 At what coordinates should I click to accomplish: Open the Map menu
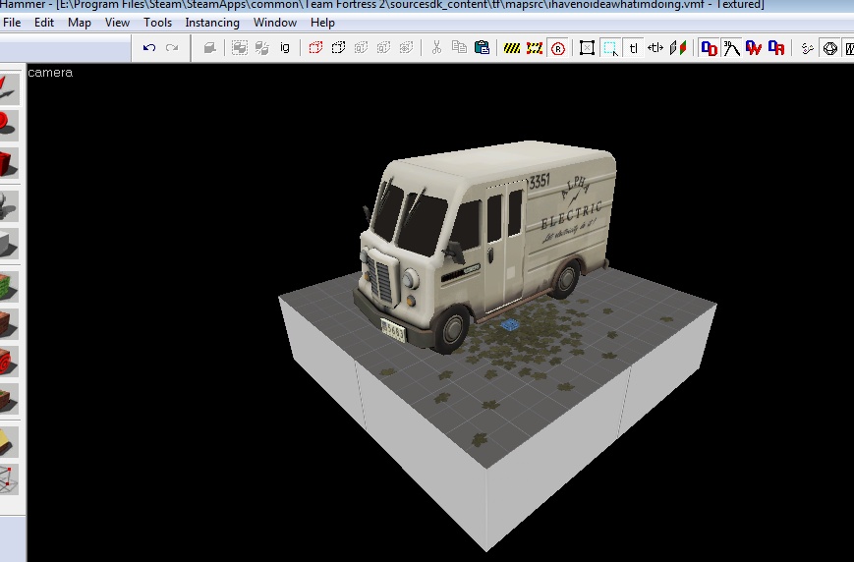click(x=80, y=23)
